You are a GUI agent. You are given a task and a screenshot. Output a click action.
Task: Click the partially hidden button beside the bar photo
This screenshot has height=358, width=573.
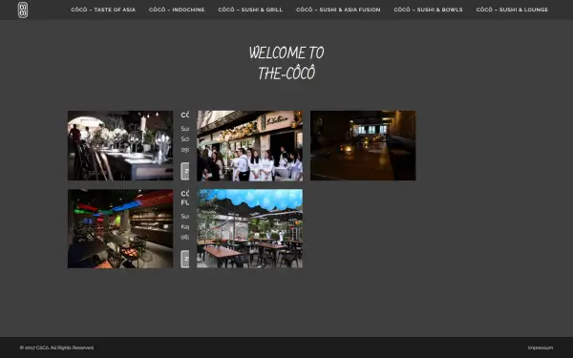tap(185, 171)
